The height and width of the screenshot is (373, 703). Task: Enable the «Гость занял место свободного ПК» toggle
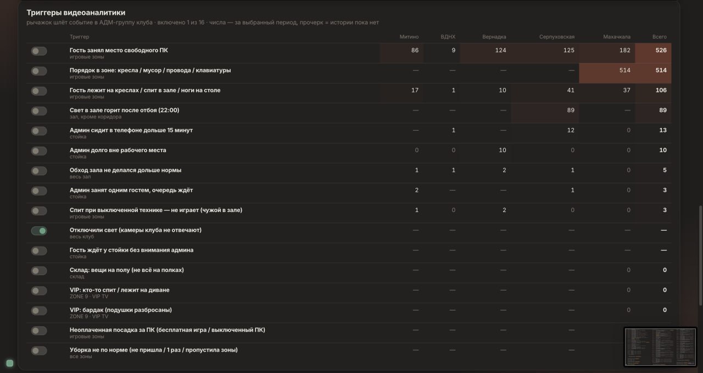[x=38, y=51]
